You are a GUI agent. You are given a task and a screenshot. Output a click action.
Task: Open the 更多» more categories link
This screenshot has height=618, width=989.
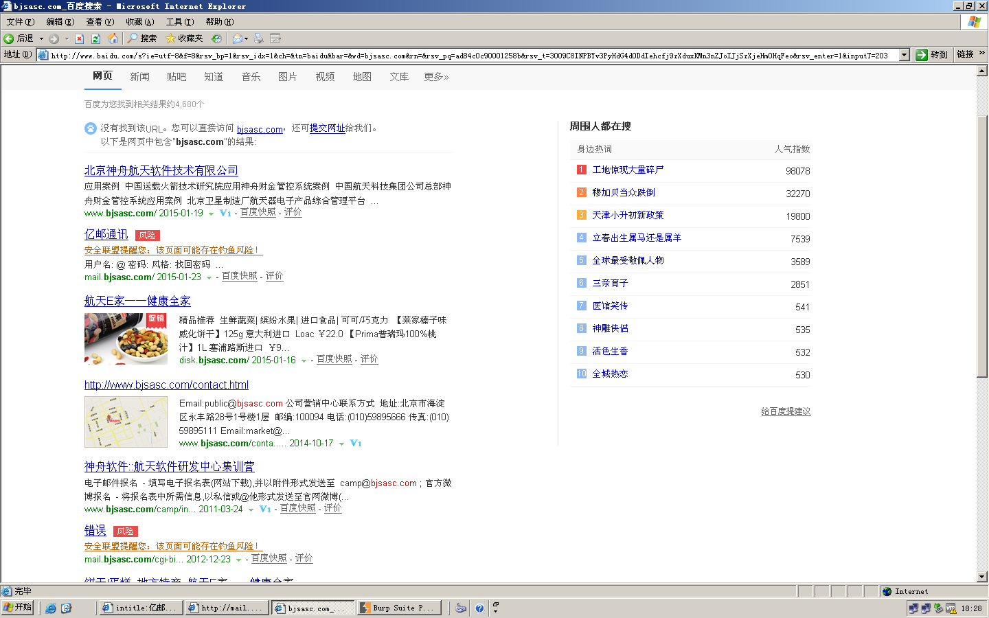tap(436, 77)
